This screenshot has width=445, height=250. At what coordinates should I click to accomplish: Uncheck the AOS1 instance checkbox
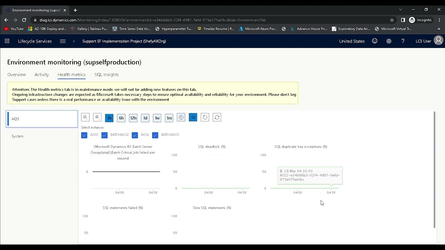tap(84, 135)
